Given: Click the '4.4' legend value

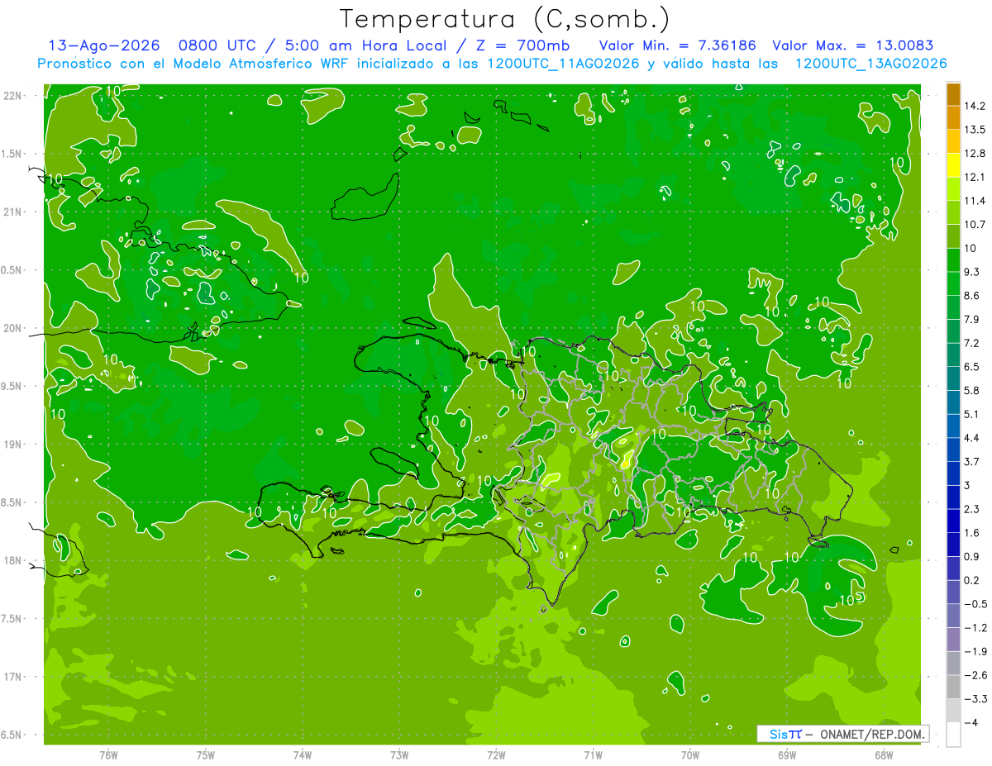Looking at the screenshot, I should coord(972,438).
